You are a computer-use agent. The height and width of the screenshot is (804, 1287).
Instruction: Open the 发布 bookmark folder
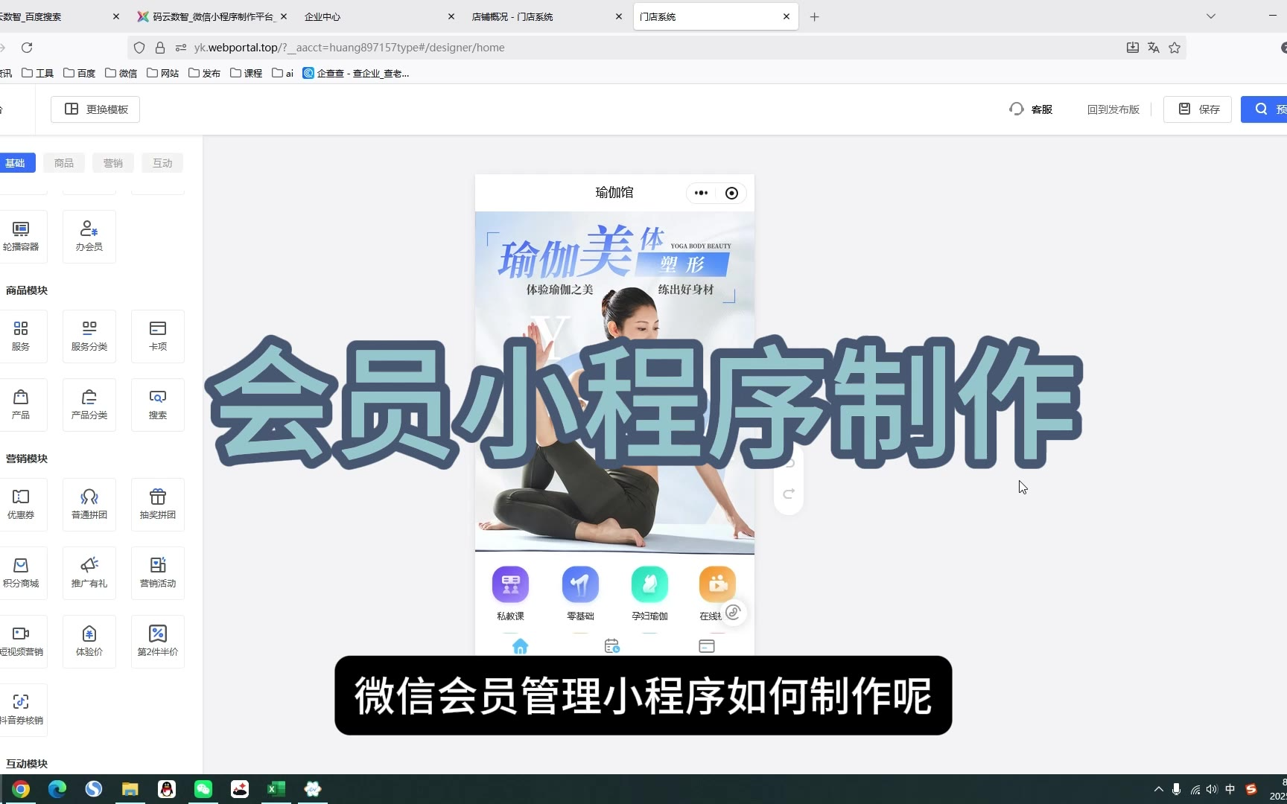tap(204, 73)
